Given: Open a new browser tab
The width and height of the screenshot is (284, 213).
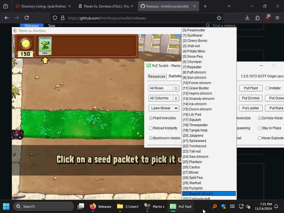Looking at the screenshot, I should tap(205, 6).
